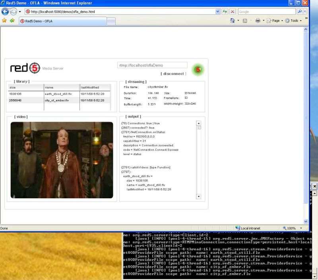318x280 pixels.
Task: Click size value 1838108 in library
Action: (15, 94)
